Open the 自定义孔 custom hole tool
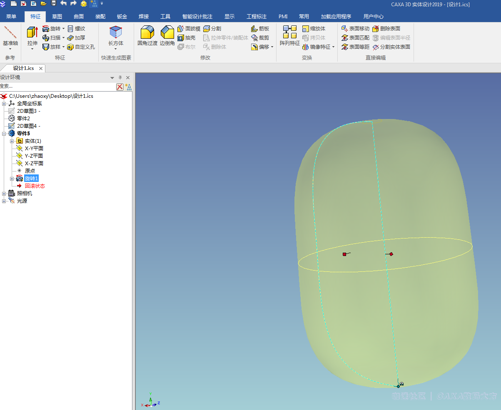 pyautogui.click(x=81, y=47)
